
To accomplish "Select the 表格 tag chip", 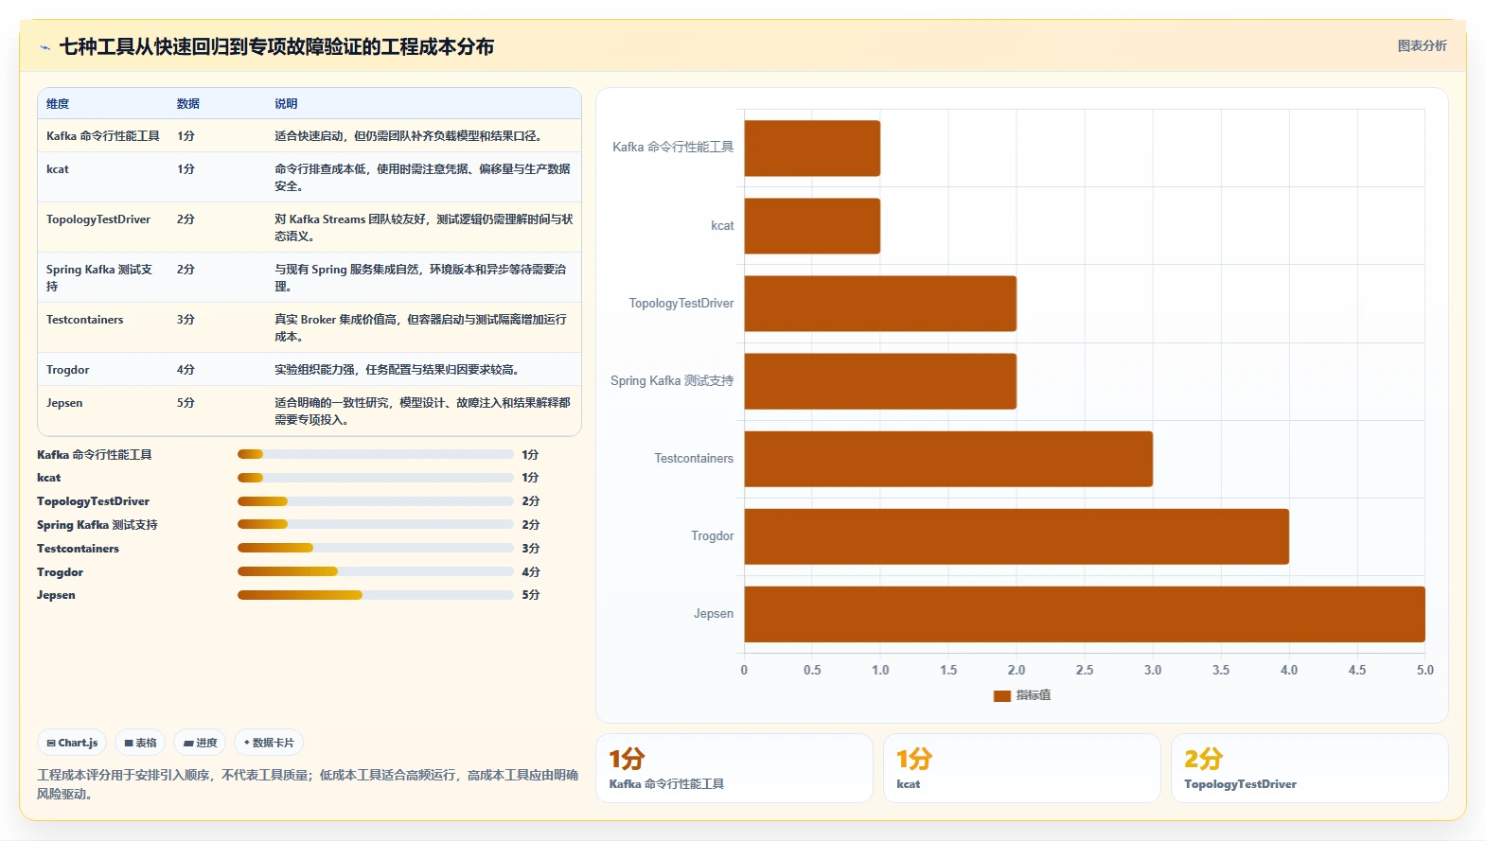I will pos(140,743).
